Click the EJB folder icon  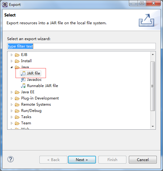[x=17, y=55]
